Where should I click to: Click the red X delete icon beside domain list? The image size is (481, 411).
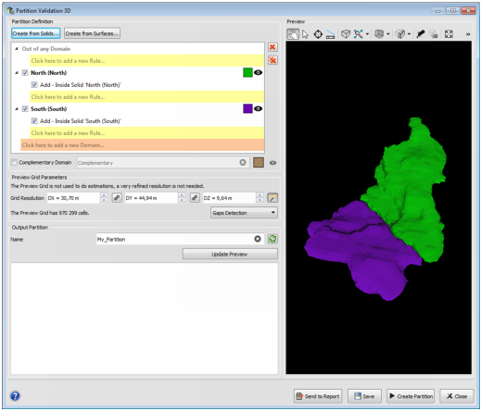272,47
